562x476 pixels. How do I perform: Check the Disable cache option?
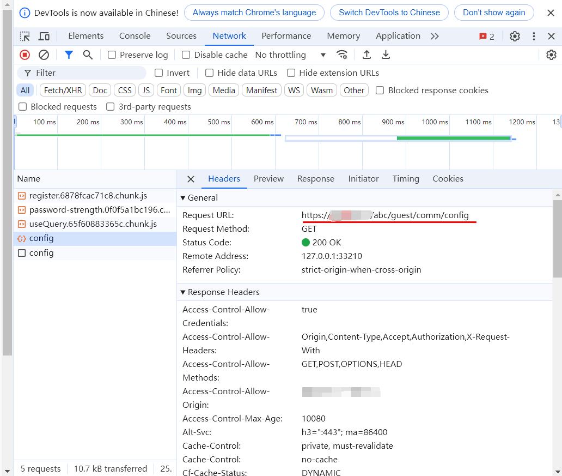[186, 55]
